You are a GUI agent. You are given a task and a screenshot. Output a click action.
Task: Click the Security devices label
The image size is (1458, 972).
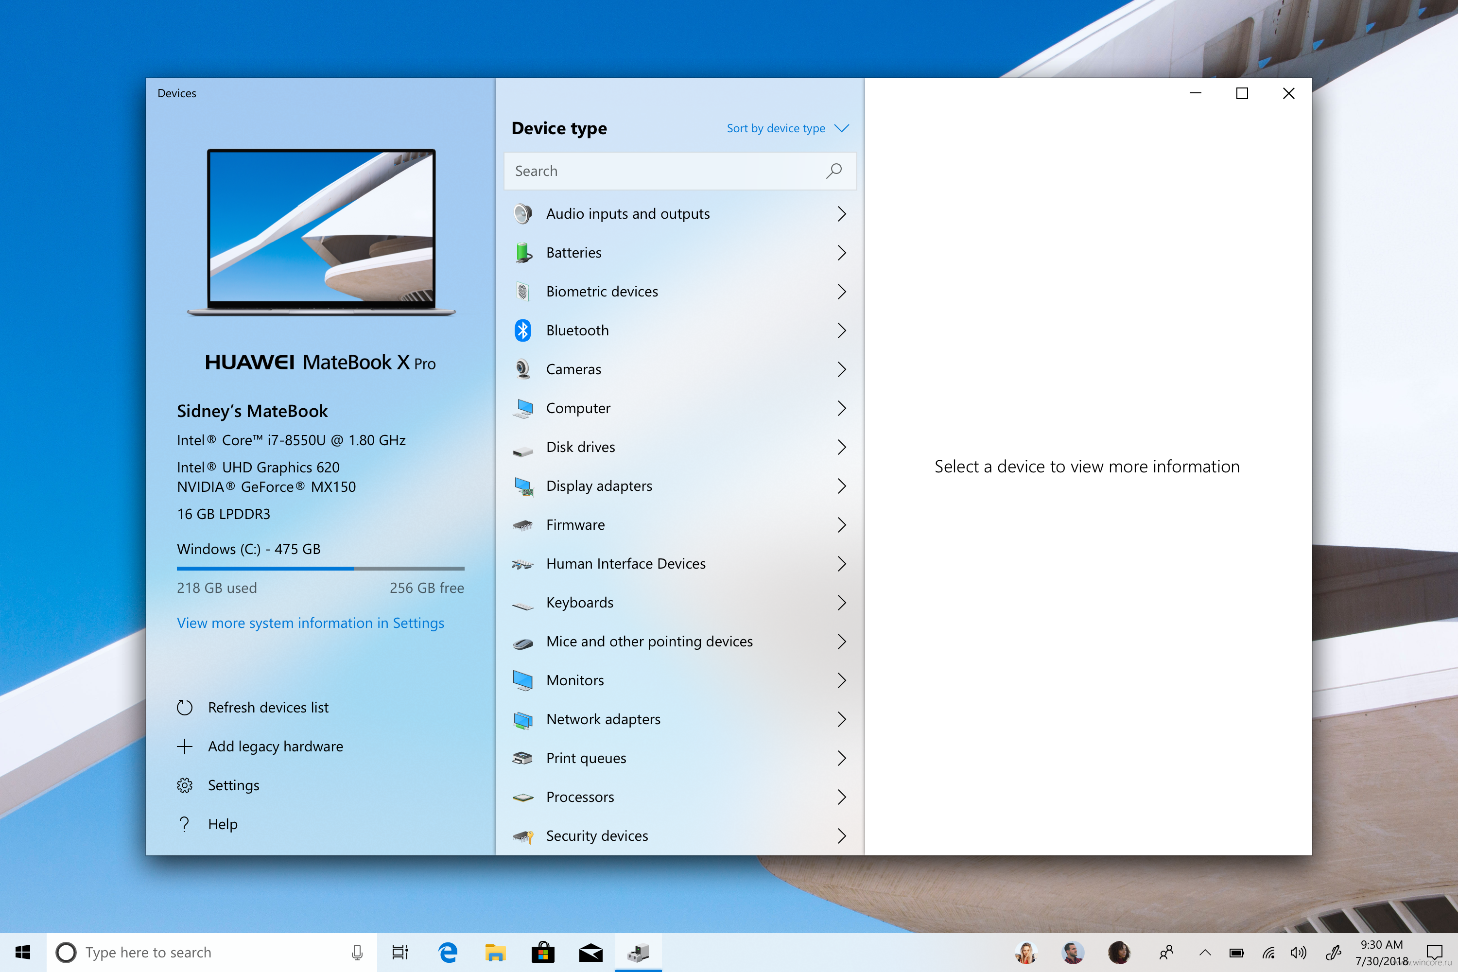coord(597,835)
